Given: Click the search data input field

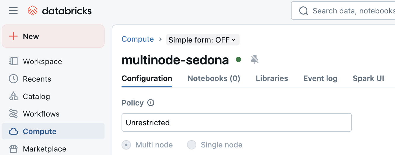Looking at the screenshot, I should coord(351,11).
